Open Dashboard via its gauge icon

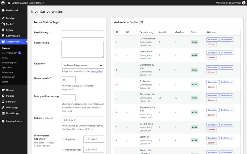pyautogui.click(x=3, y=10)
